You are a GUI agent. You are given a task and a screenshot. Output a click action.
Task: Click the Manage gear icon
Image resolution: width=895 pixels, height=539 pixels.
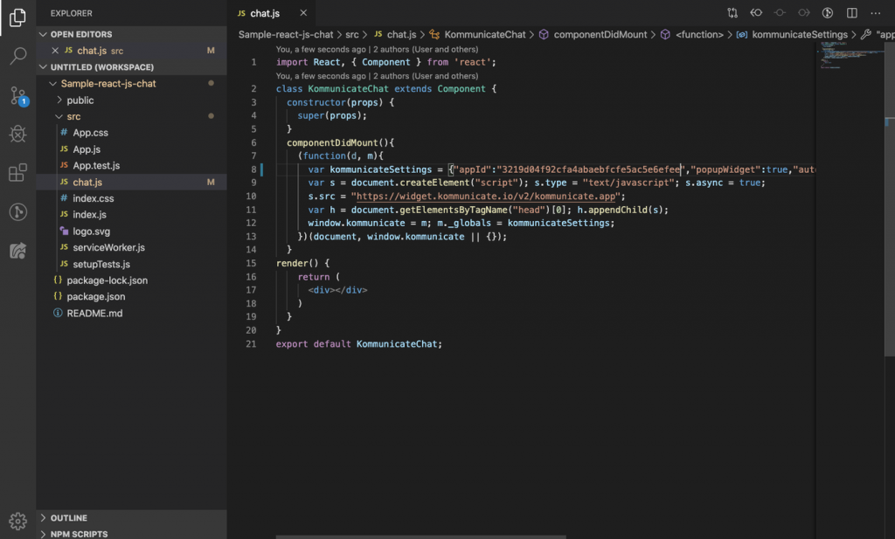tap(17, 521)
